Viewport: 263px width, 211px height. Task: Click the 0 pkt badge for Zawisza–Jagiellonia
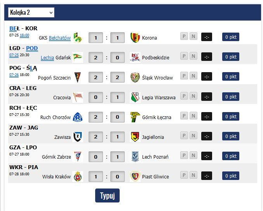tap(231, 136)
